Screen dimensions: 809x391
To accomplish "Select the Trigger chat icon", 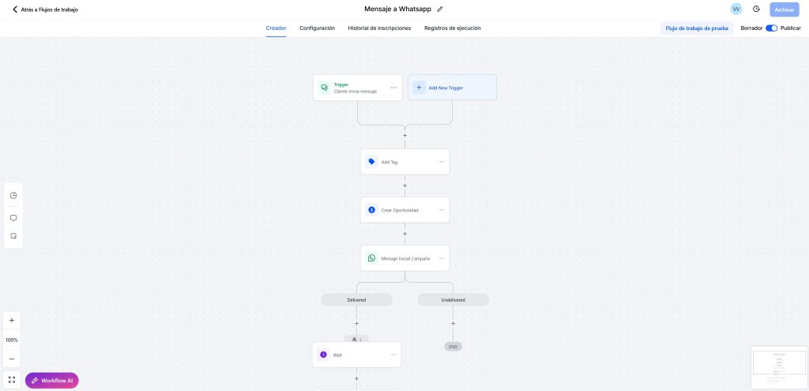I will (324, 88).
